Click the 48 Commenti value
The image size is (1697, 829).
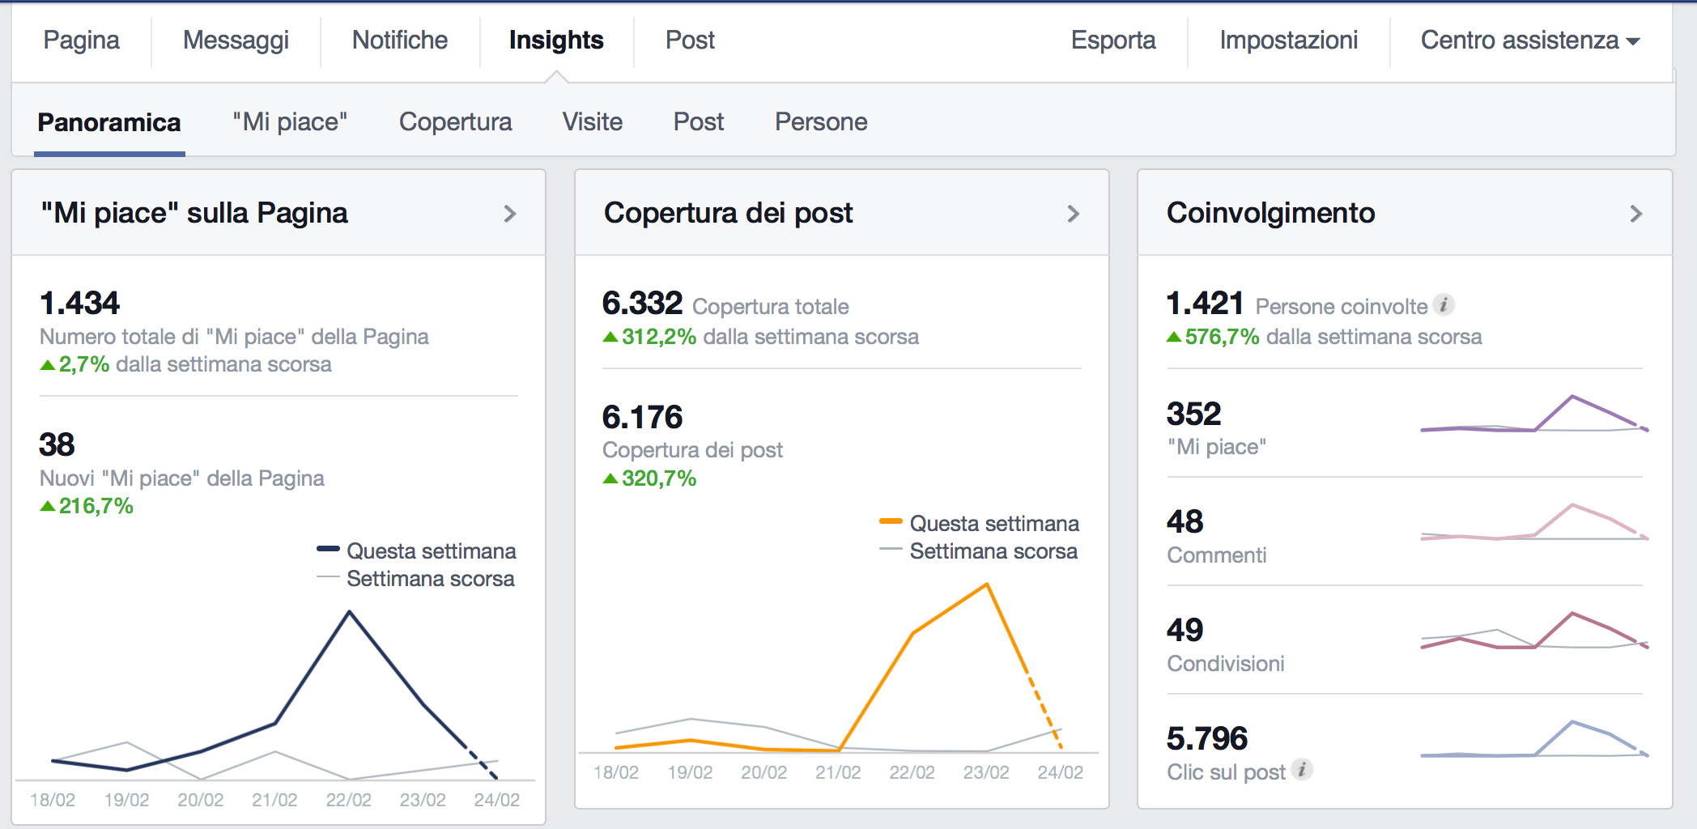1184,522
